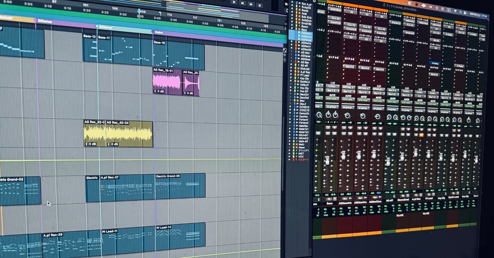Viewport: 494px width, 258px height.
Task: Select INST in the track list
Action: coord(301,153)
